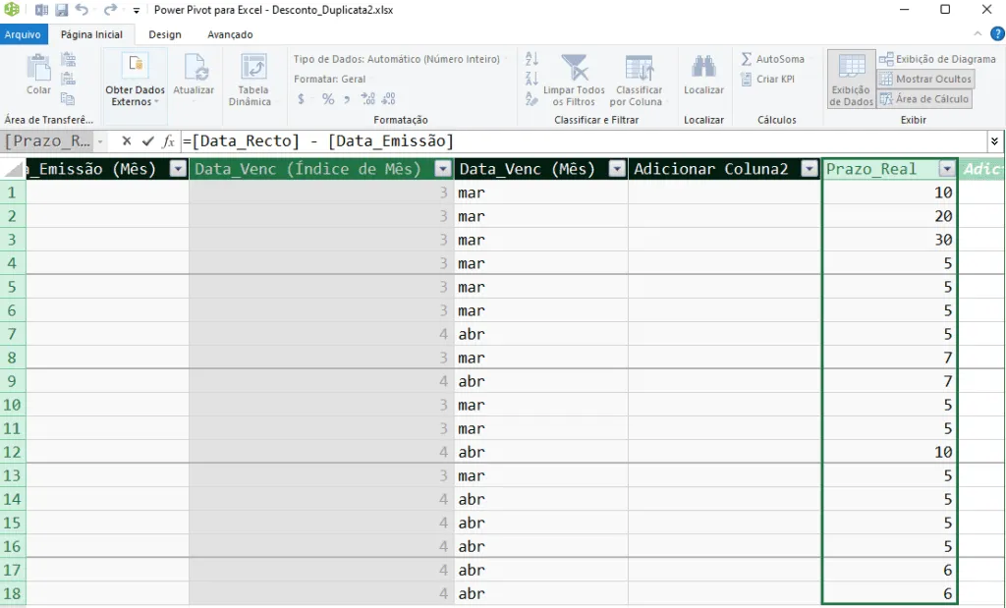
Task: Sort Z to A descending
Action: coord(531,79)
